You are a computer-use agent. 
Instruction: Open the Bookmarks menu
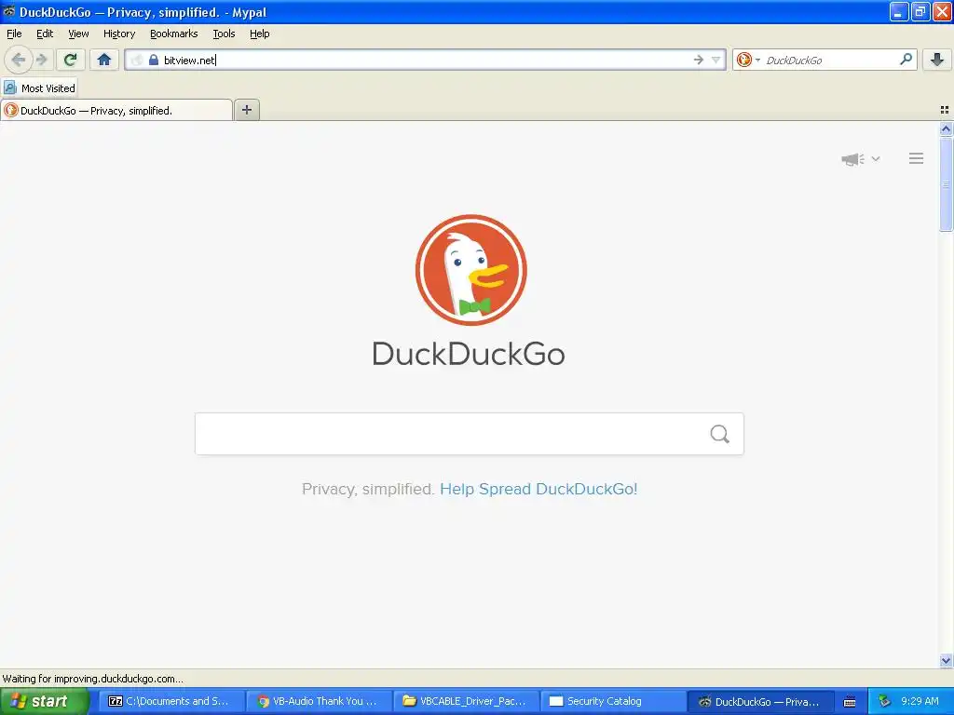pos(174,34)
